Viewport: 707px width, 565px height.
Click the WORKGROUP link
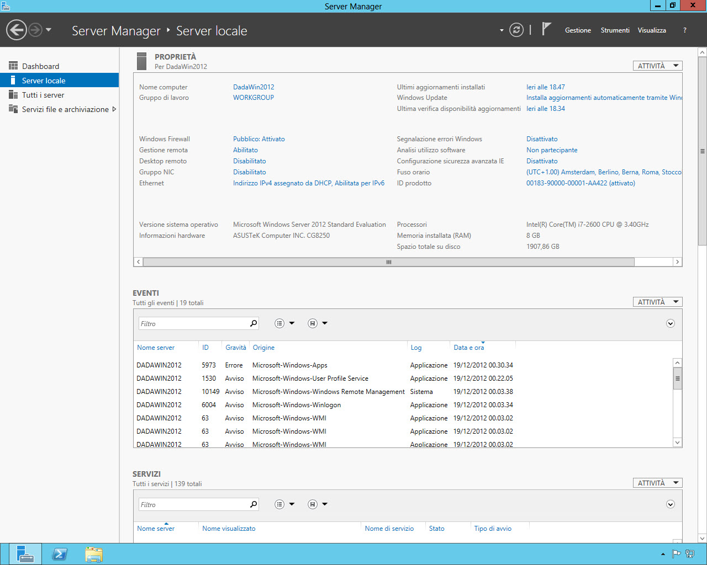[254, 98]
